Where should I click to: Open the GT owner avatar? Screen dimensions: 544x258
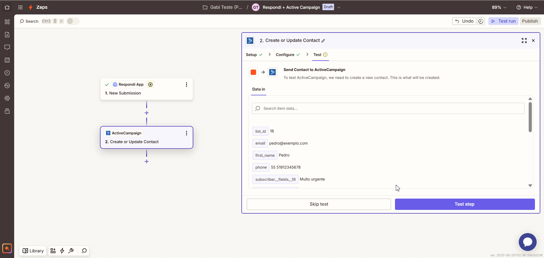click(256, 7)
